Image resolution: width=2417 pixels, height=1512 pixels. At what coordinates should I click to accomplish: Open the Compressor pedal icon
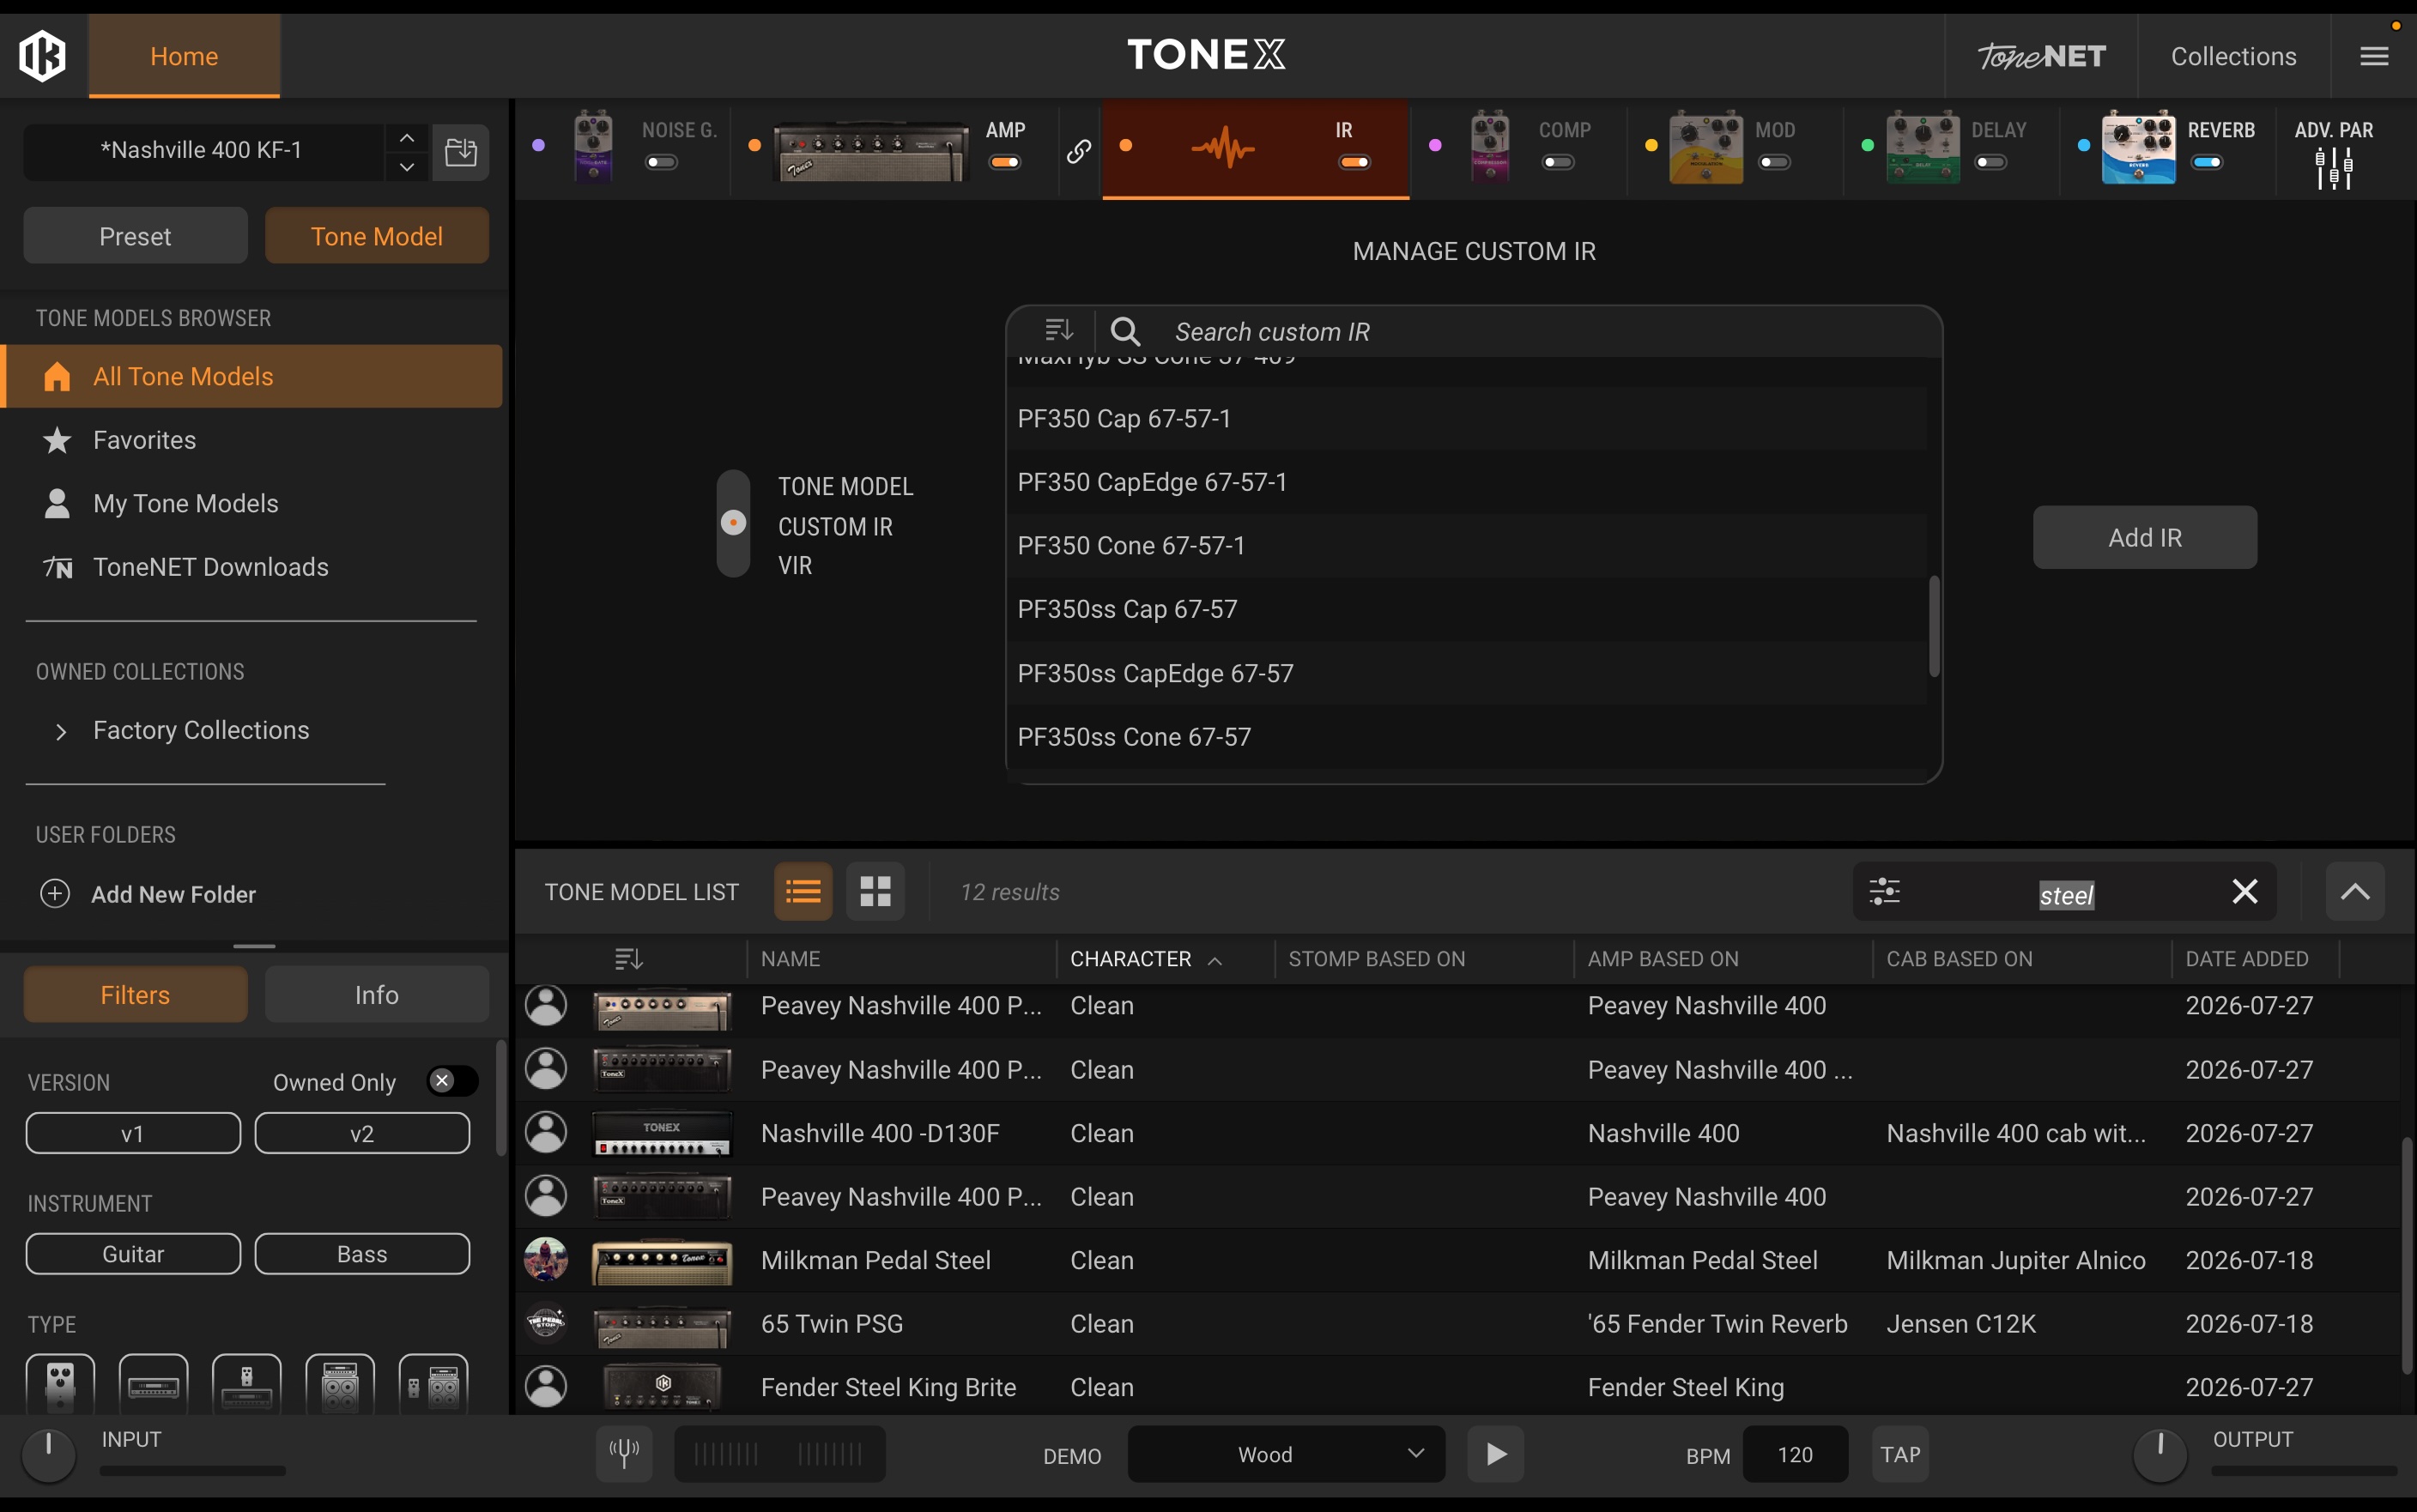click(x=1490, y=146)
